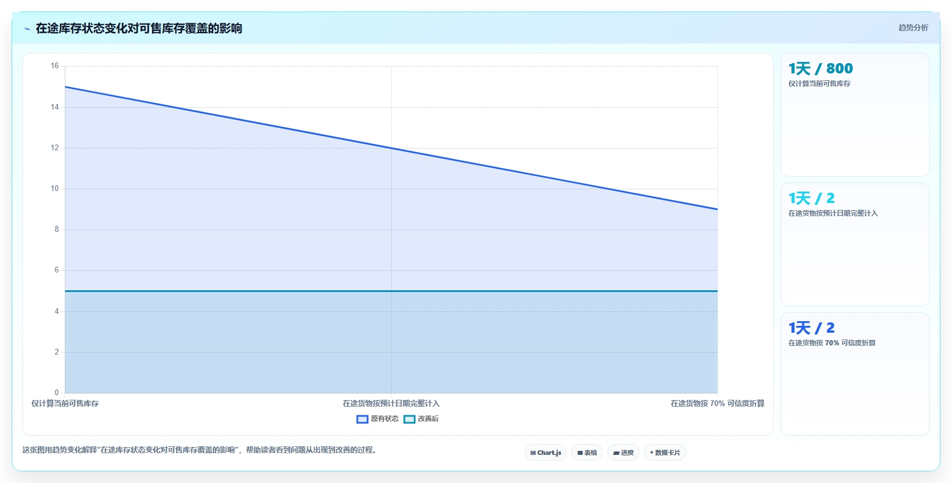Click x-axis label 在途货物按 70% 可信度折算
952x483 pixels.
point(717,404)
